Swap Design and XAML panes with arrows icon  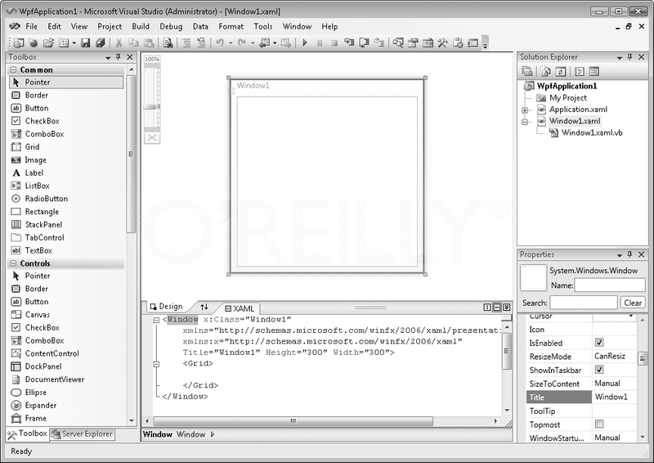(204, 307)
